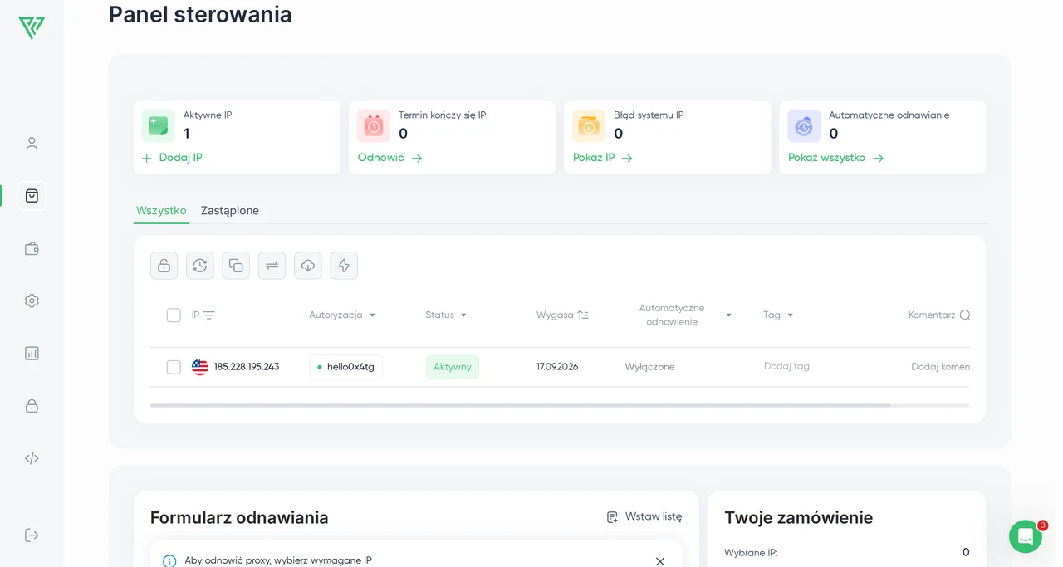Expand the Autoryzacja column dropdown
This screenshot has height=567, width=1063.
(x=372, y=315)
